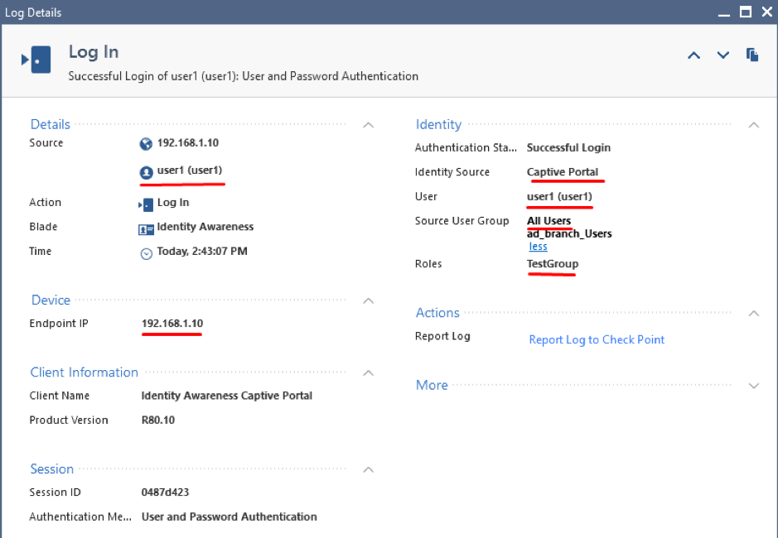This screenshot has height=538, width=778.
Task: Go to previous log with up arrow
Action: tap(693, 55)
